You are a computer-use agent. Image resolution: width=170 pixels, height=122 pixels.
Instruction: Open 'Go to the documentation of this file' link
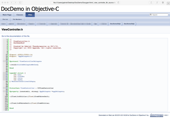coord(16,36)
